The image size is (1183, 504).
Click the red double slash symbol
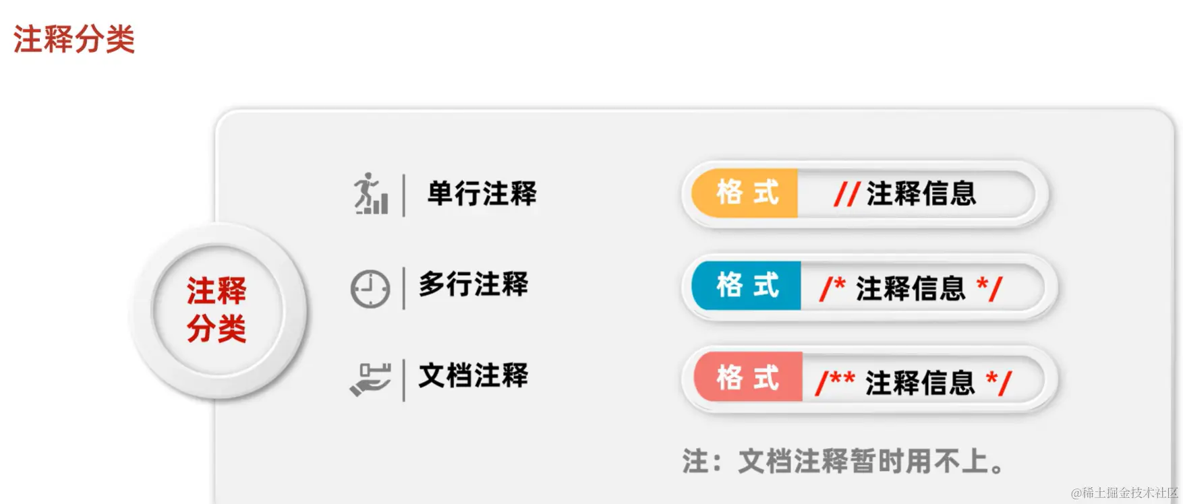coord(846,195)
